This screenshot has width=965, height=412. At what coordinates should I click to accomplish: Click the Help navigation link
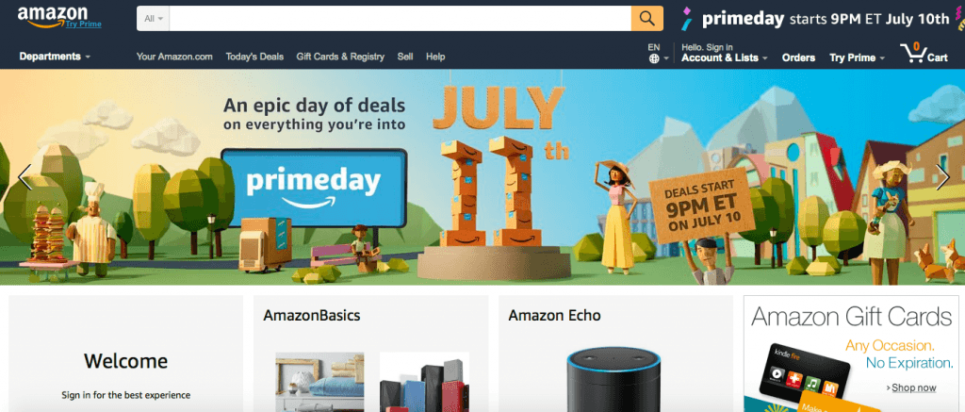(x=435, y=57)
